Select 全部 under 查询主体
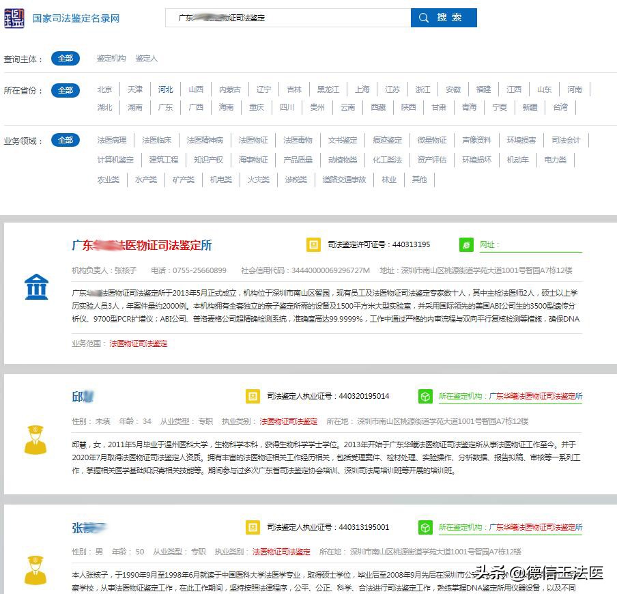The width and height of the screenshot is (617, 594). (x=66, y=58)
